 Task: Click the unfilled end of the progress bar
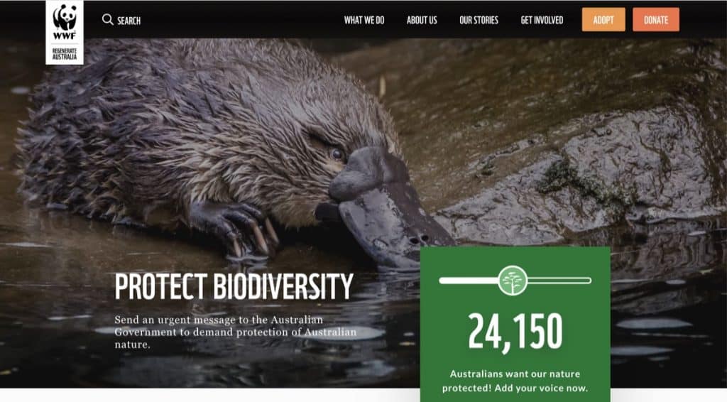[x=559, y=281]
